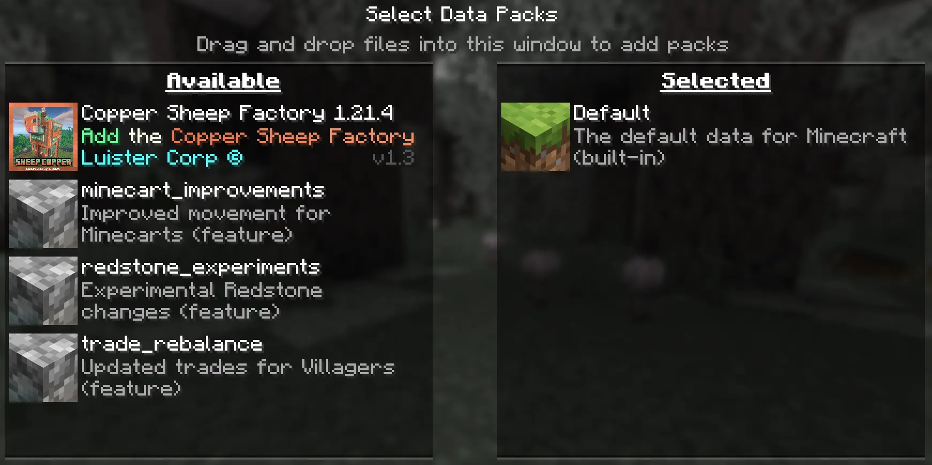Click the Available list header

[x=223, y=81]
